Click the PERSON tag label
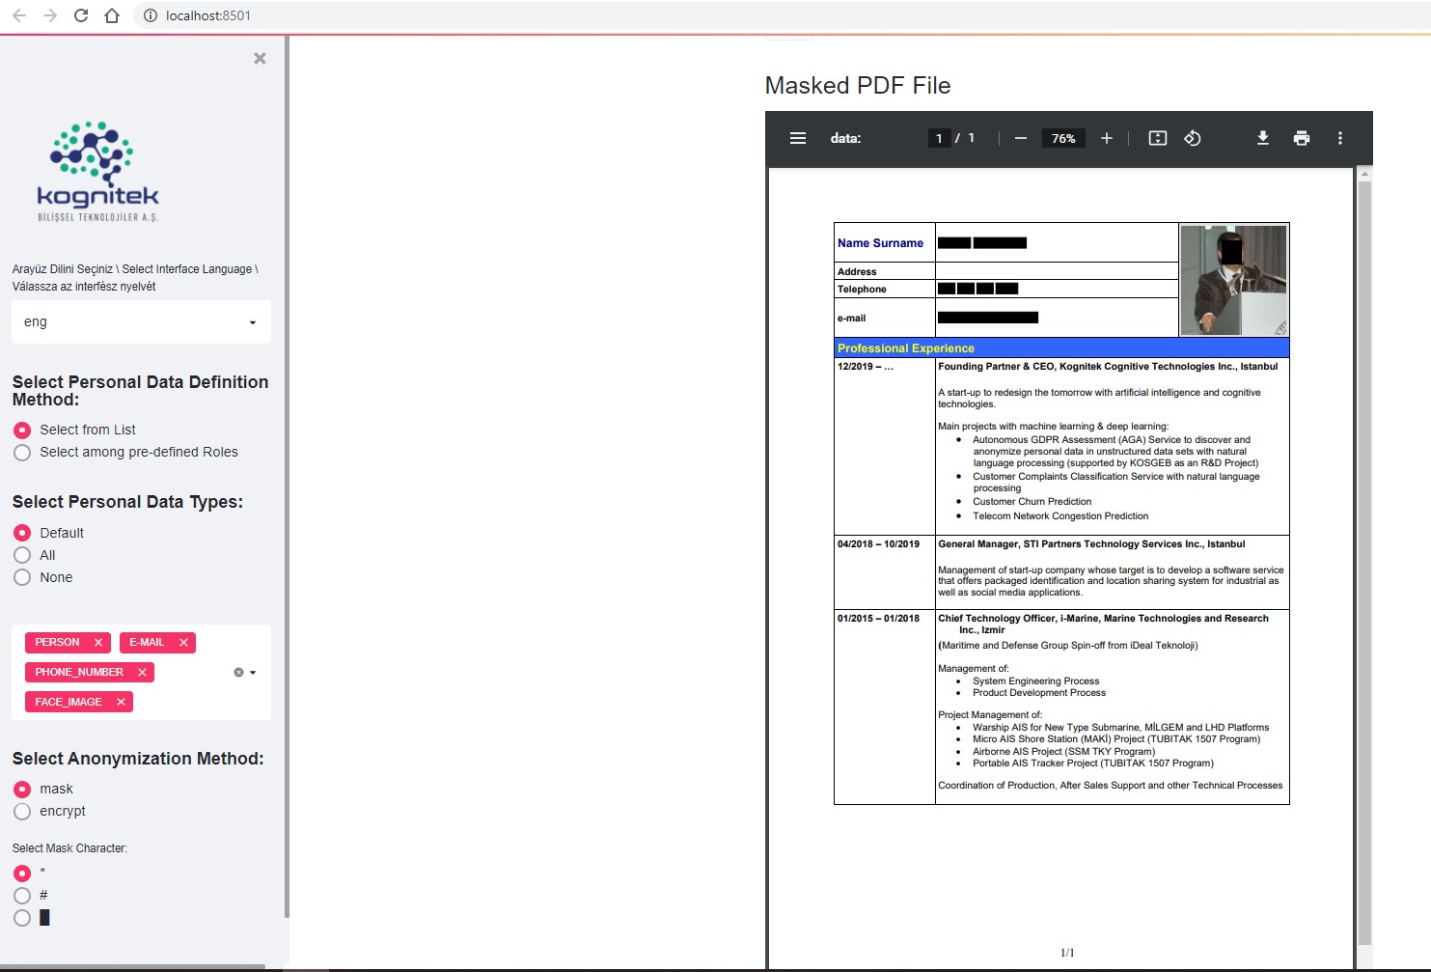 click(58, 642)
